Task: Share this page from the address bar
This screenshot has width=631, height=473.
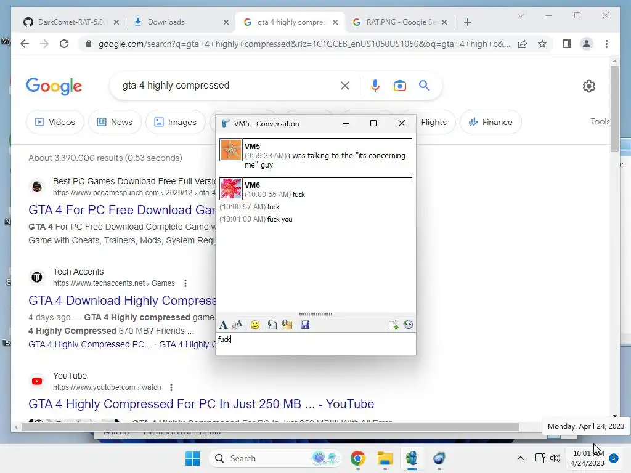Action: [x=523, y=44]
